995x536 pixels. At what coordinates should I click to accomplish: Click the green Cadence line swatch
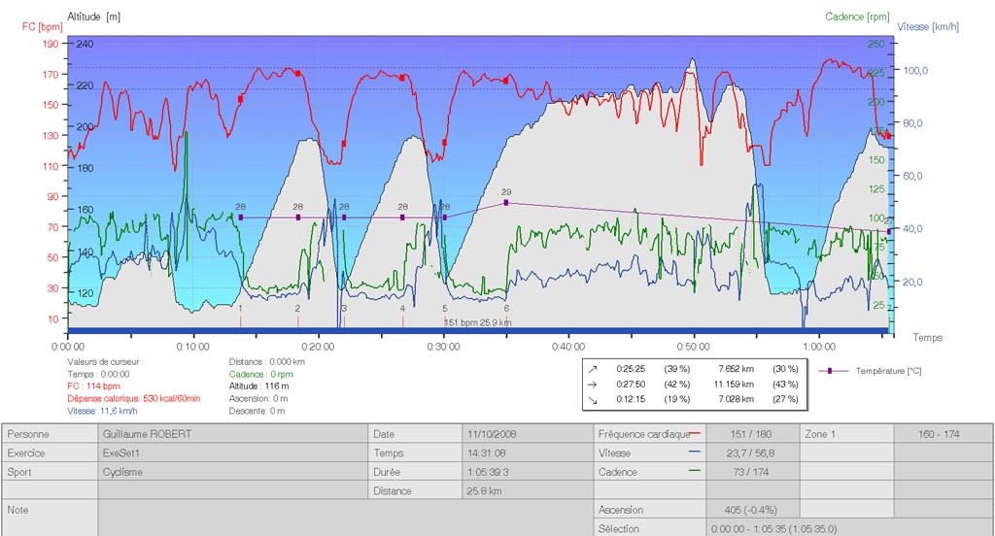696,472
